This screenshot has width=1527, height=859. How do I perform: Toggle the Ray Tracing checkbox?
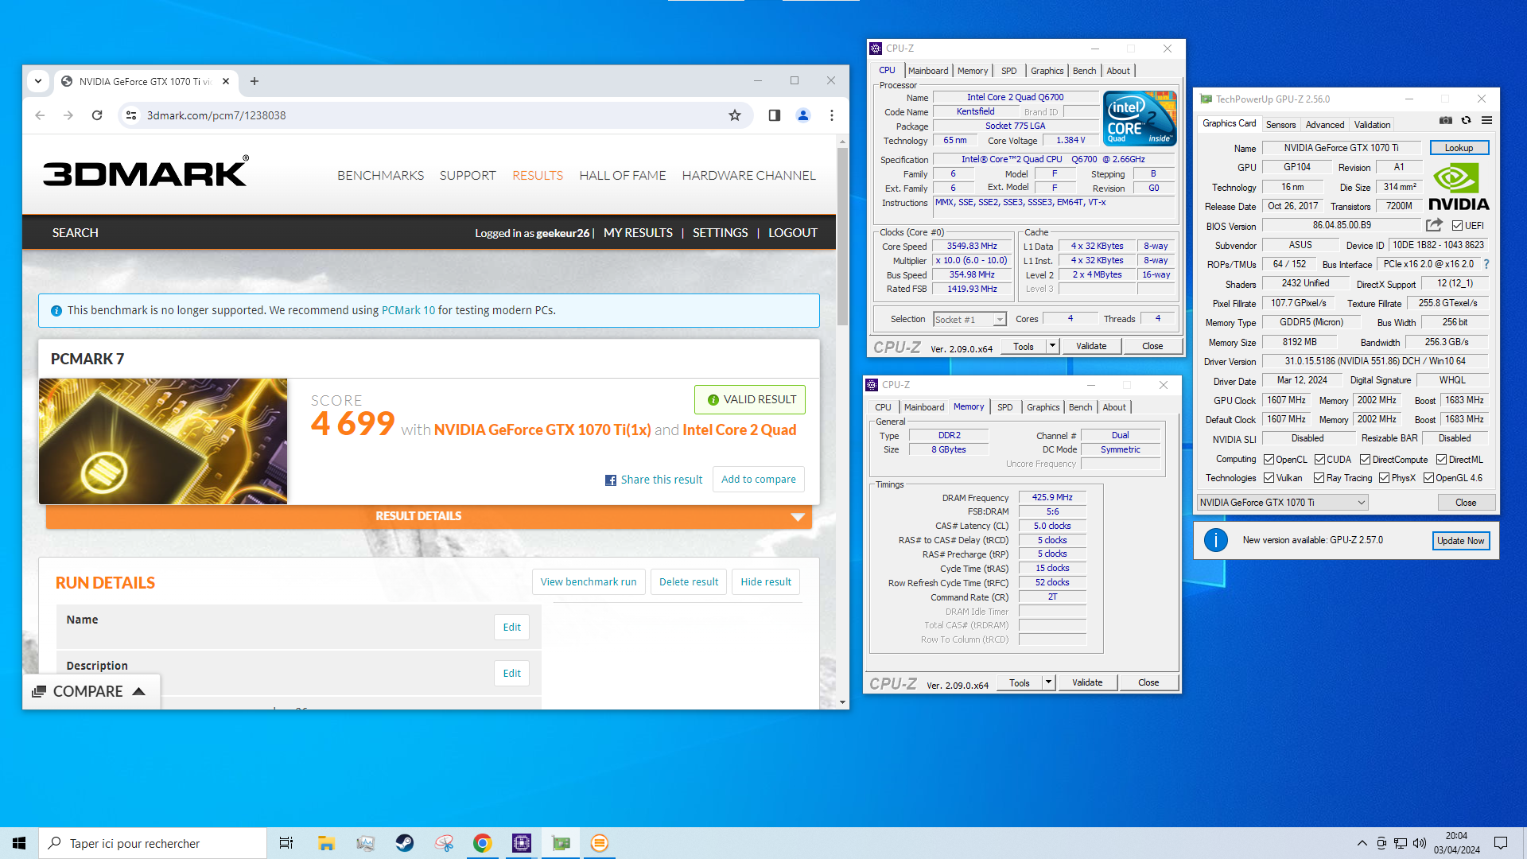click(1319, 478)
